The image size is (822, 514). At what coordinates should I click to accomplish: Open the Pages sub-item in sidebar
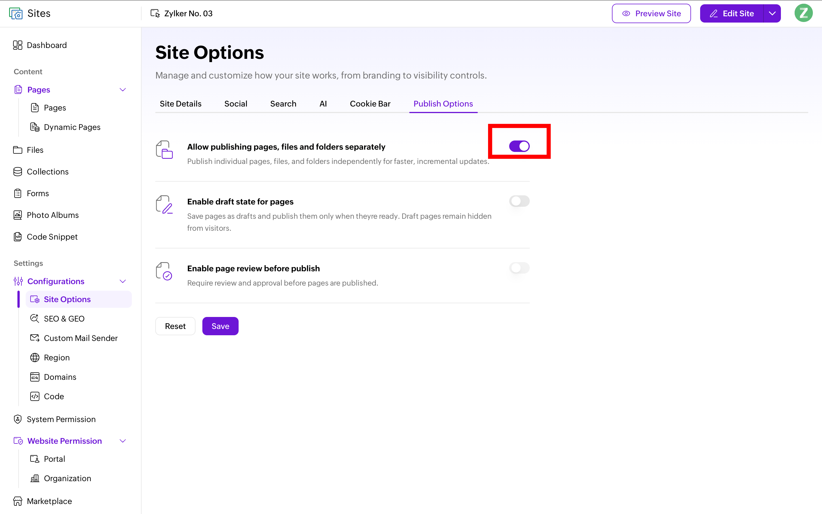coord(48,108)
